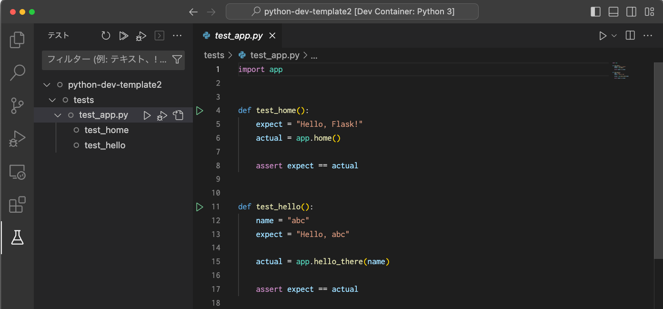Customize layout icon in title bar
This screenshot has height=309, width=663.
649,12
